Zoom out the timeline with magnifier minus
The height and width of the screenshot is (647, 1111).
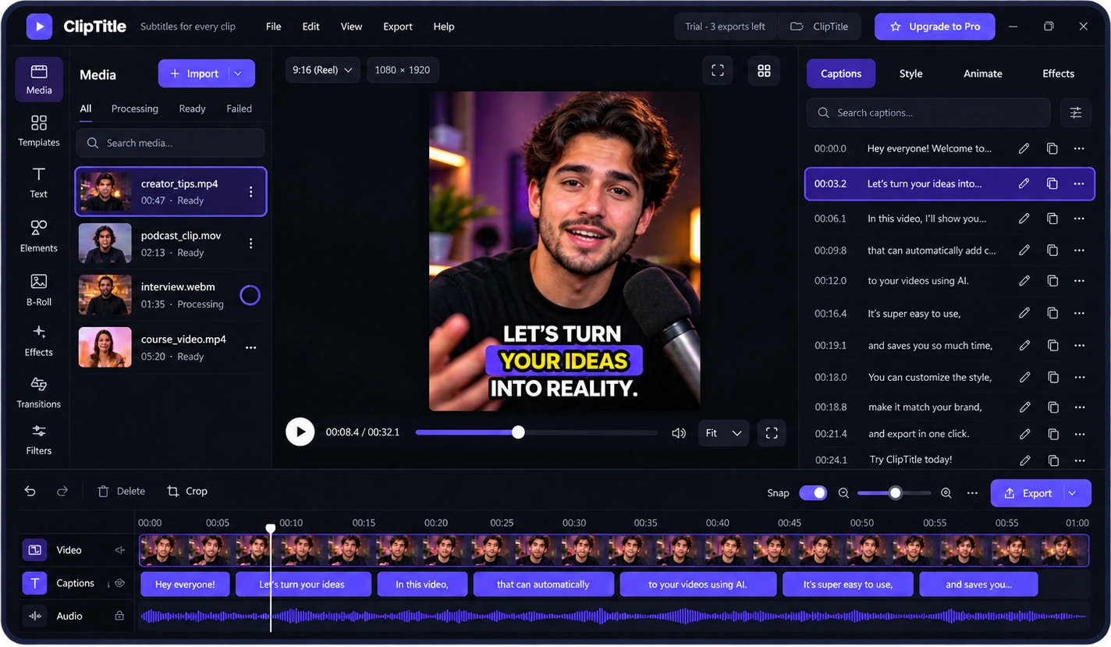[843, 493]
